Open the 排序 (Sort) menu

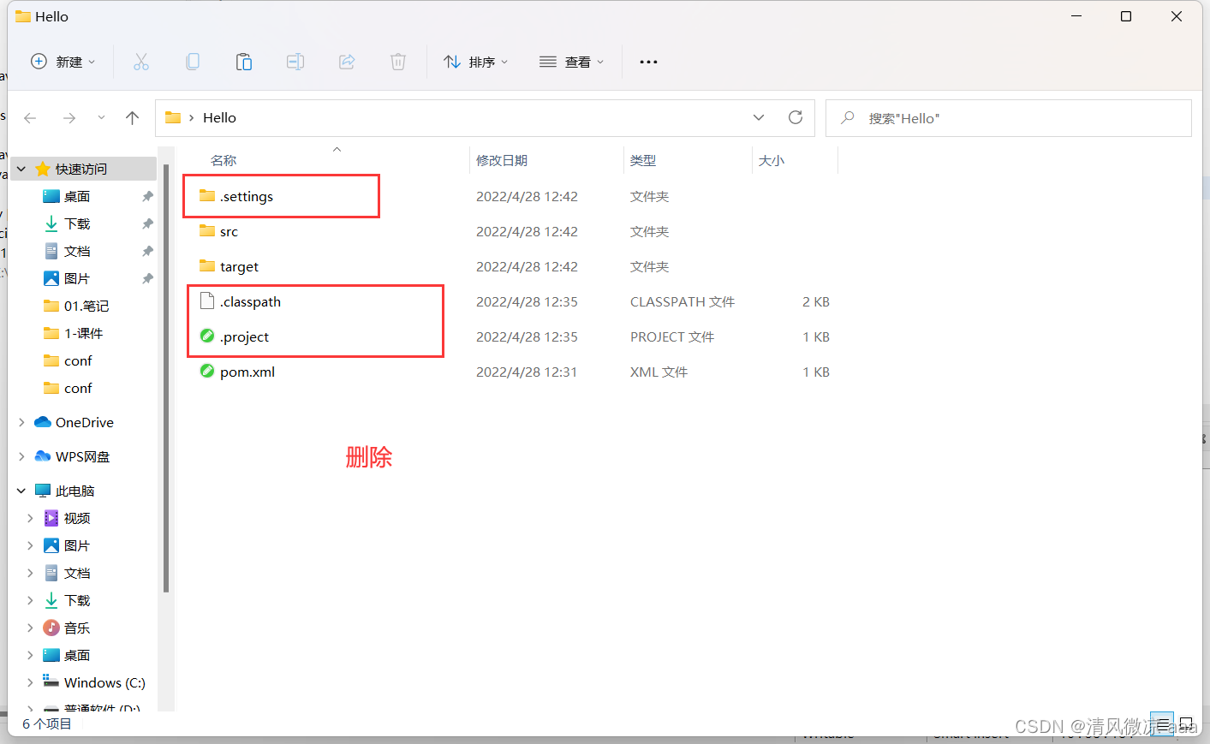tap(476, 62)
